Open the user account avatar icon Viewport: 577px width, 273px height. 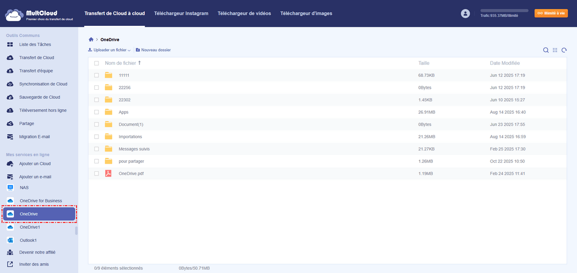point(465,14)
